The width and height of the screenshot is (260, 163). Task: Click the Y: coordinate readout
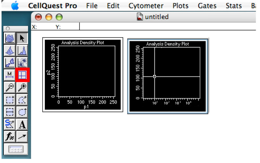[58, 27]
